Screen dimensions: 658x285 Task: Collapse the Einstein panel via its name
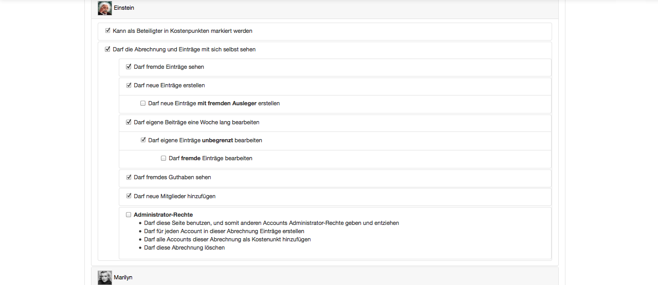pyautogui.click(x=124, y=8)
